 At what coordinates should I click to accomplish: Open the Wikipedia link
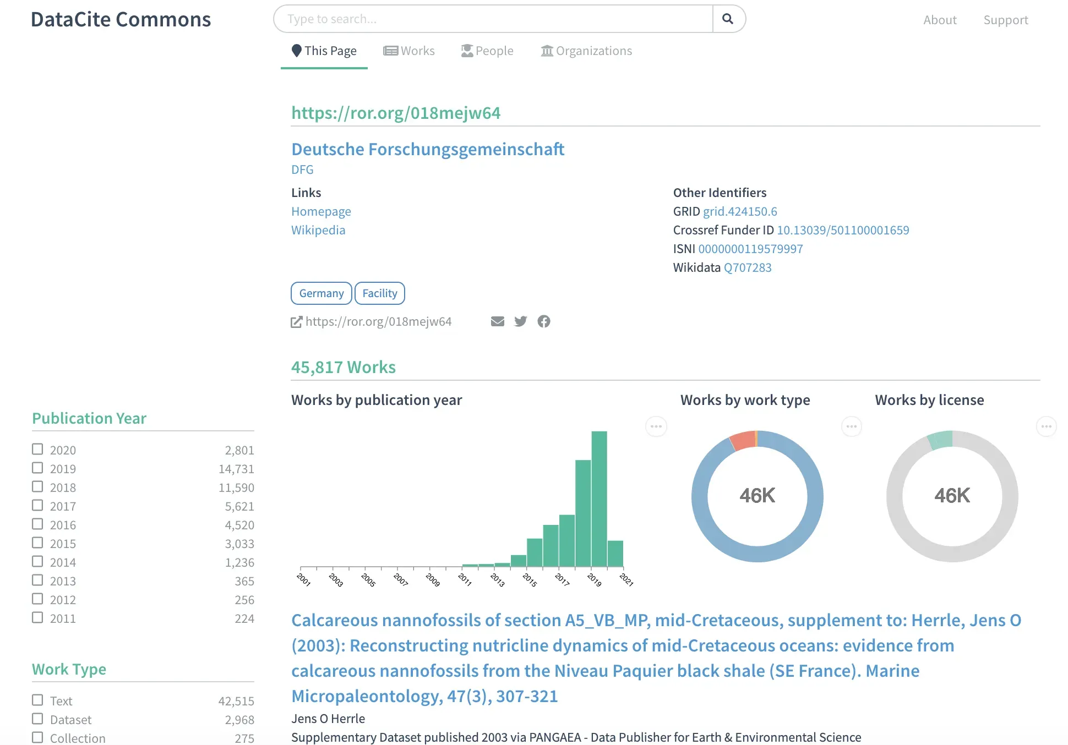coord(318,230)
